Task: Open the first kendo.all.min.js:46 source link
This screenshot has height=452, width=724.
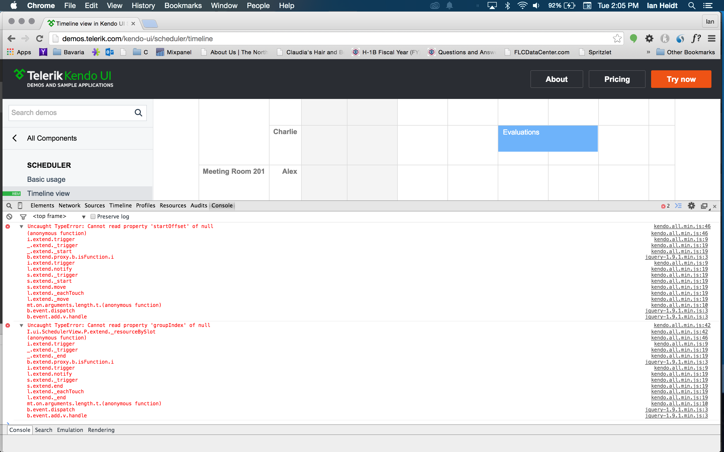Action: (682, 226)
